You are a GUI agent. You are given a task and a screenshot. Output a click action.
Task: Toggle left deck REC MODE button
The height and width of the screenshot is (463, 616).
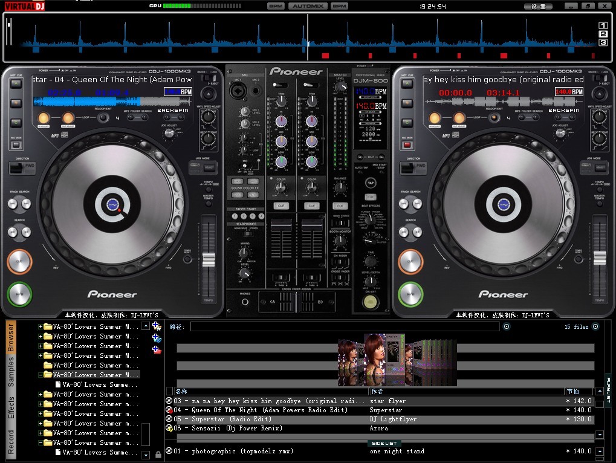point(16,144)
